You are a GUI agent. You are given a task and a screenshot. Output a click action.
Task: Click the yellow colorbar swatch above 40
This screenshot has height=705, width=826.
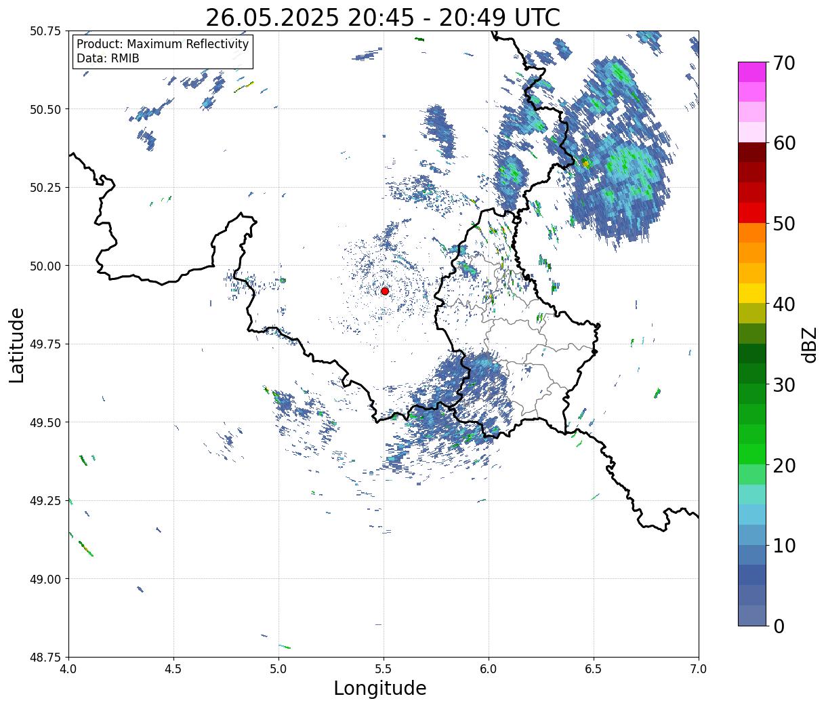[x=752, y=293]
